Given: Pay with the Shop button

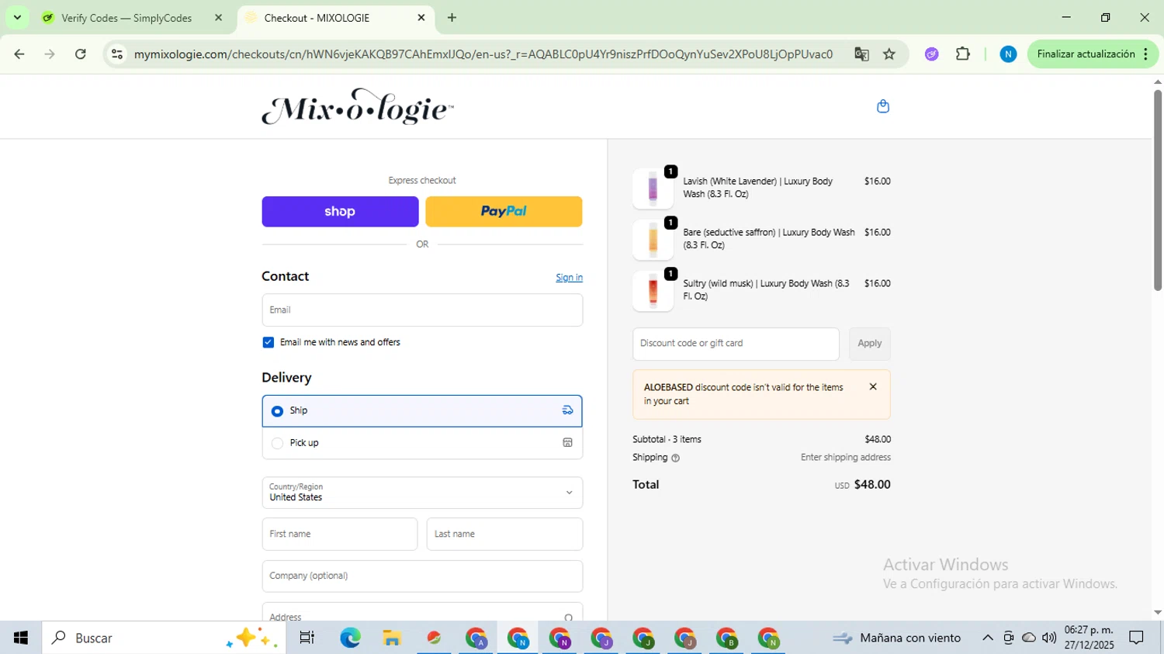Looking at the screenshot, I should pyautogui.click(x=340, y=212).
